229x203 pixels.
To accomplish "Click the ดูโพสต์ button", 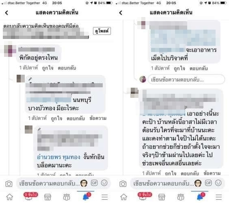I will click(102, 31).
